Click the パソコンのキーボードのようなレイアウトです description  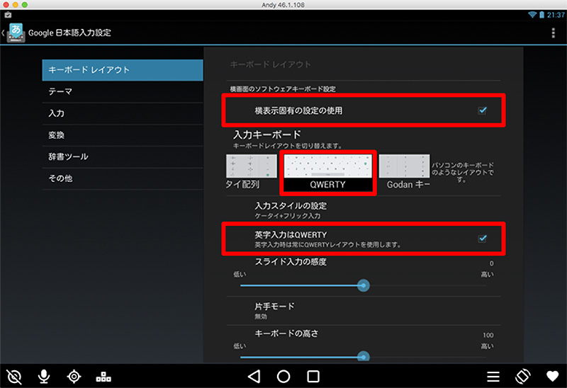pyautogui.click(x=463, y=172)
